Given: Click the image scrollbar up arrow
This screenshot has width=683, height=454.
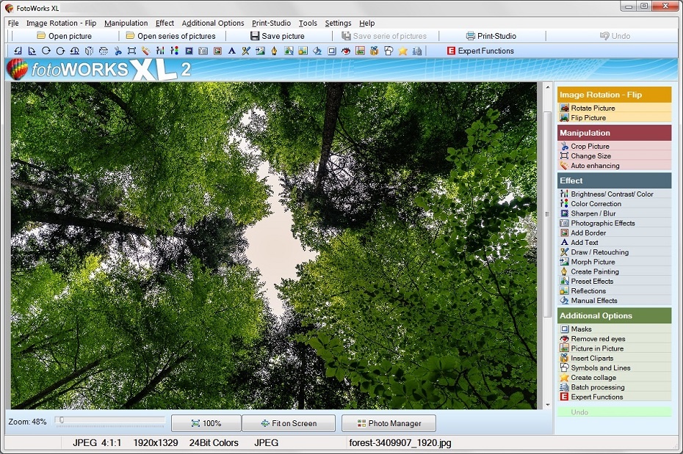Looking at the screenshot, I should point(548,87).
